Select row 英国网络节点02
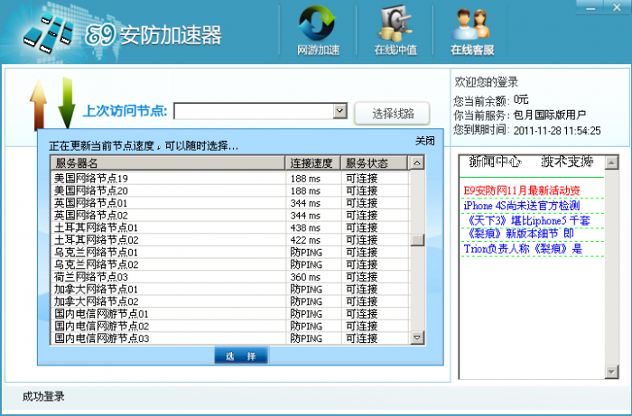 point(229,215)
